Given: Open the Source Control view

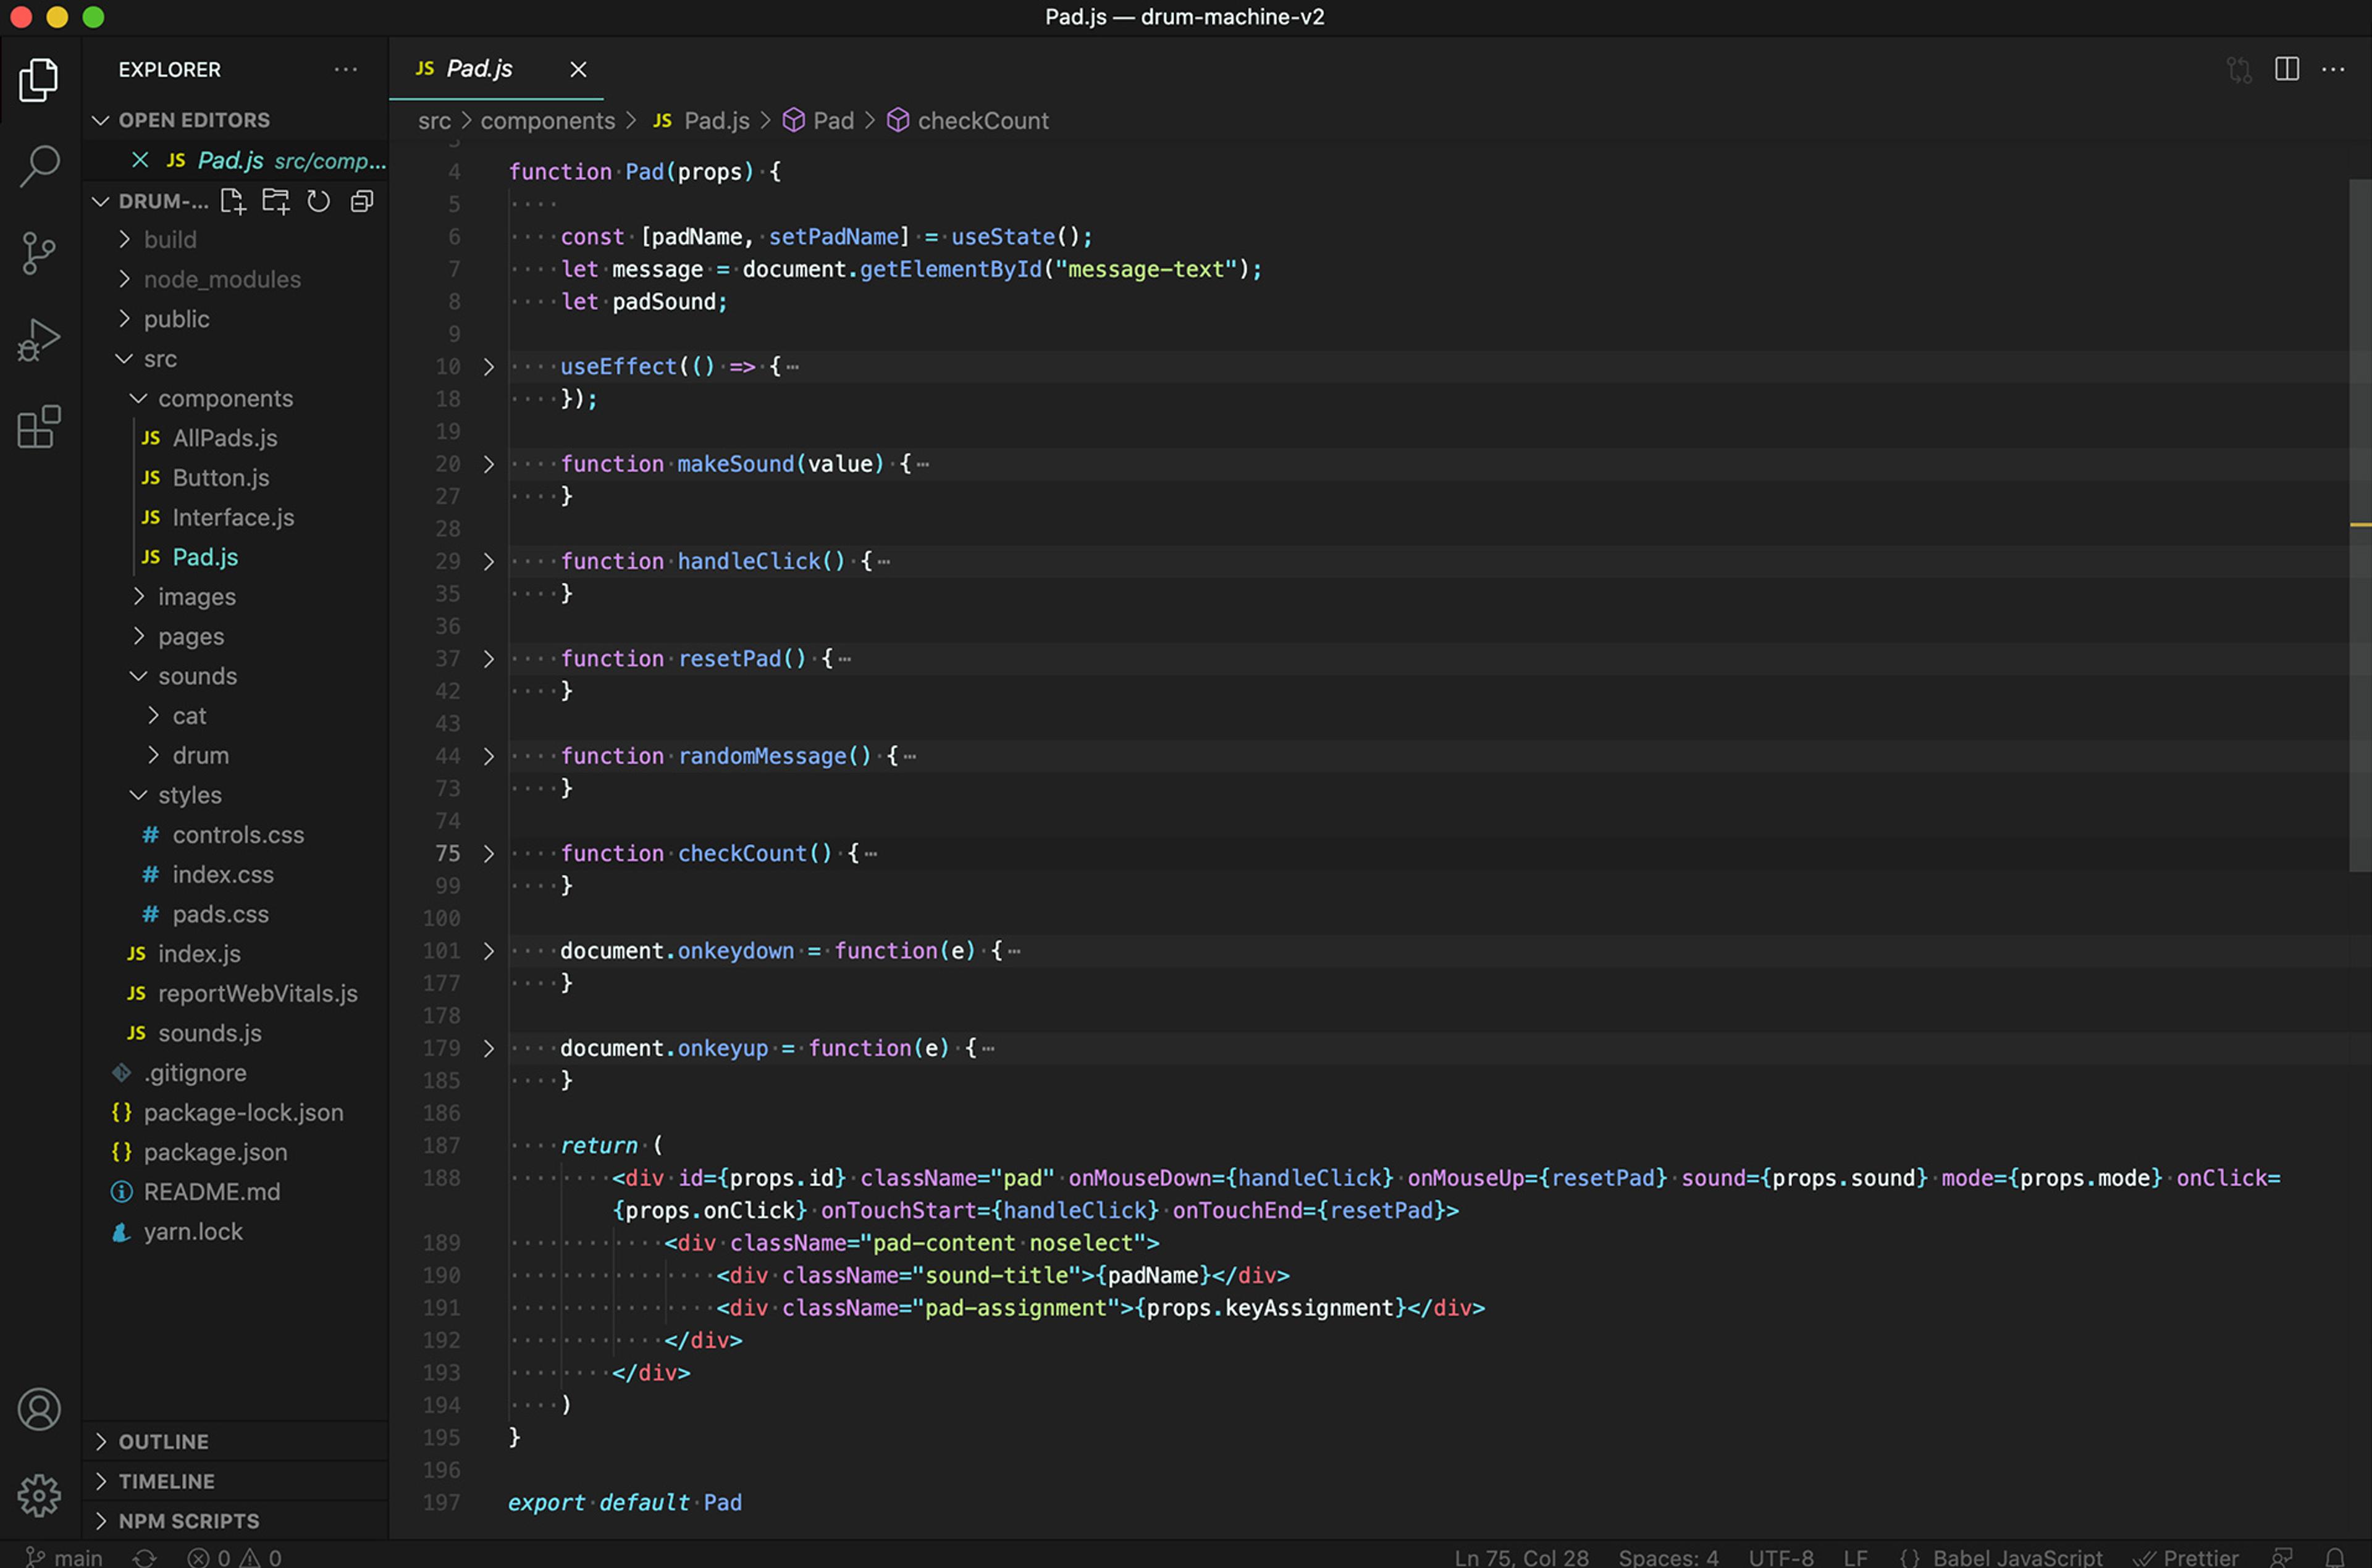Looking at the screenshot, I should tap(39, 253).
